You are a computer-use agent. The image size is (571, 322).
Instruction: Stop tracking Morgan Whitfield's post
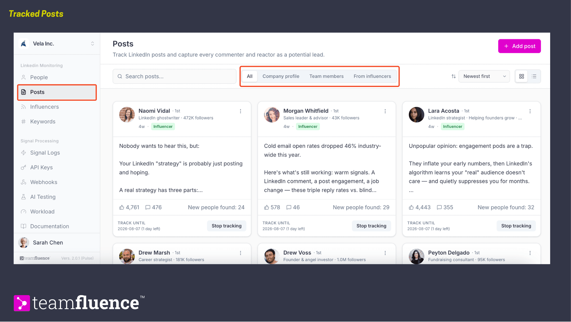(371, 226)
